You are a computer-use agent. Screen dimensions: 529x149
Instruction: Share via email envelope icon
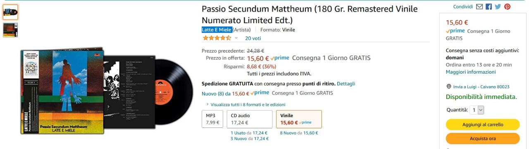point(479,7)
